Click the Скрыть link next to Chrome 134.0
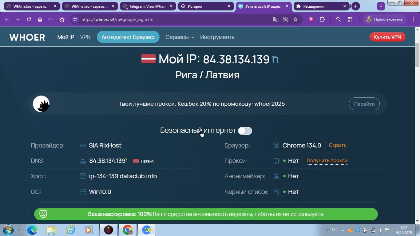The width and height of the screenshot is (420, 236). 338,145
